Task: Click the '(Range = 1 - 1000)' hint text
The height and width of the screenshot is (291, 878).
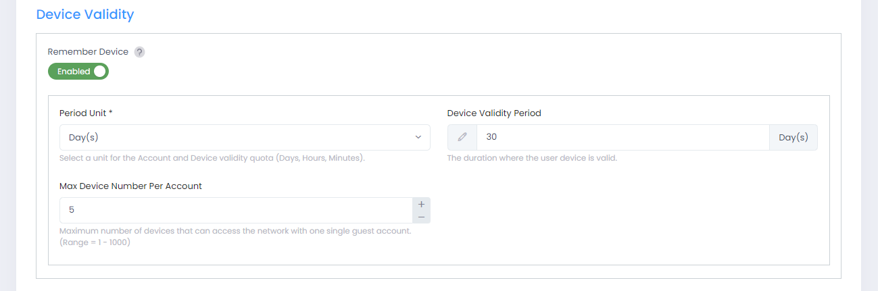Action: click(x=95, y=242)
